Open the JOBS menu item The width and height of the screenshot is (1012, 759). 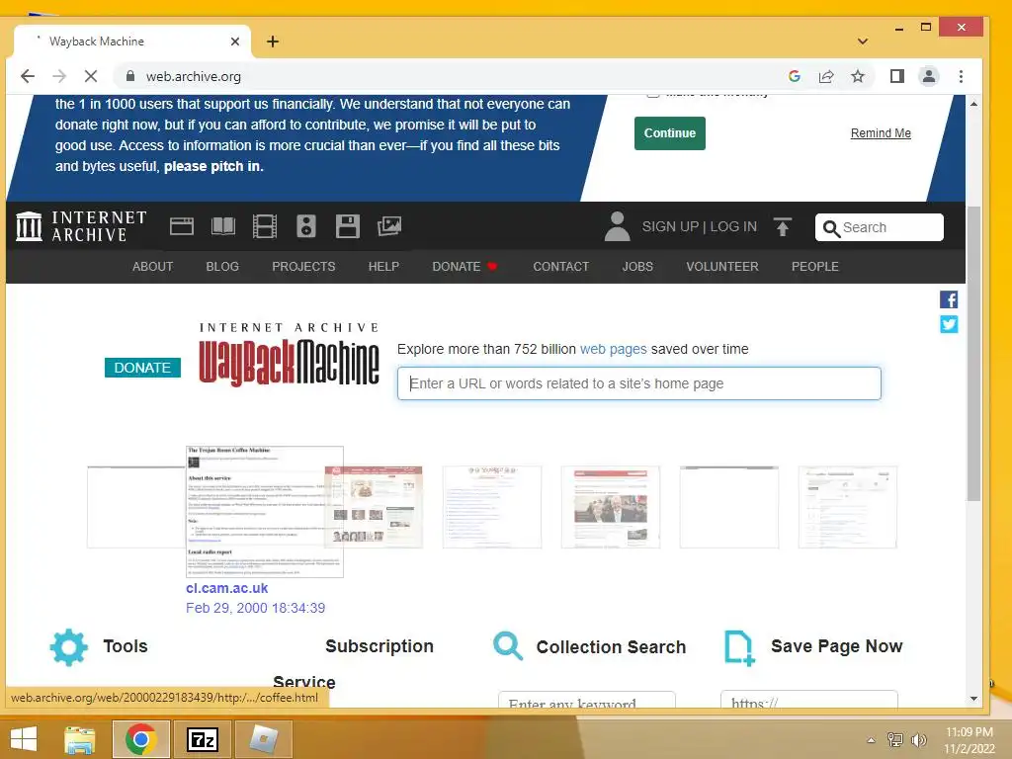point(637,267)
